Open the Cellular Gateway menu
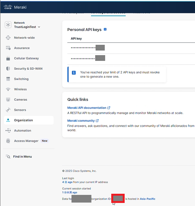This screenshot has height=206, width=195. coord(26,58)
